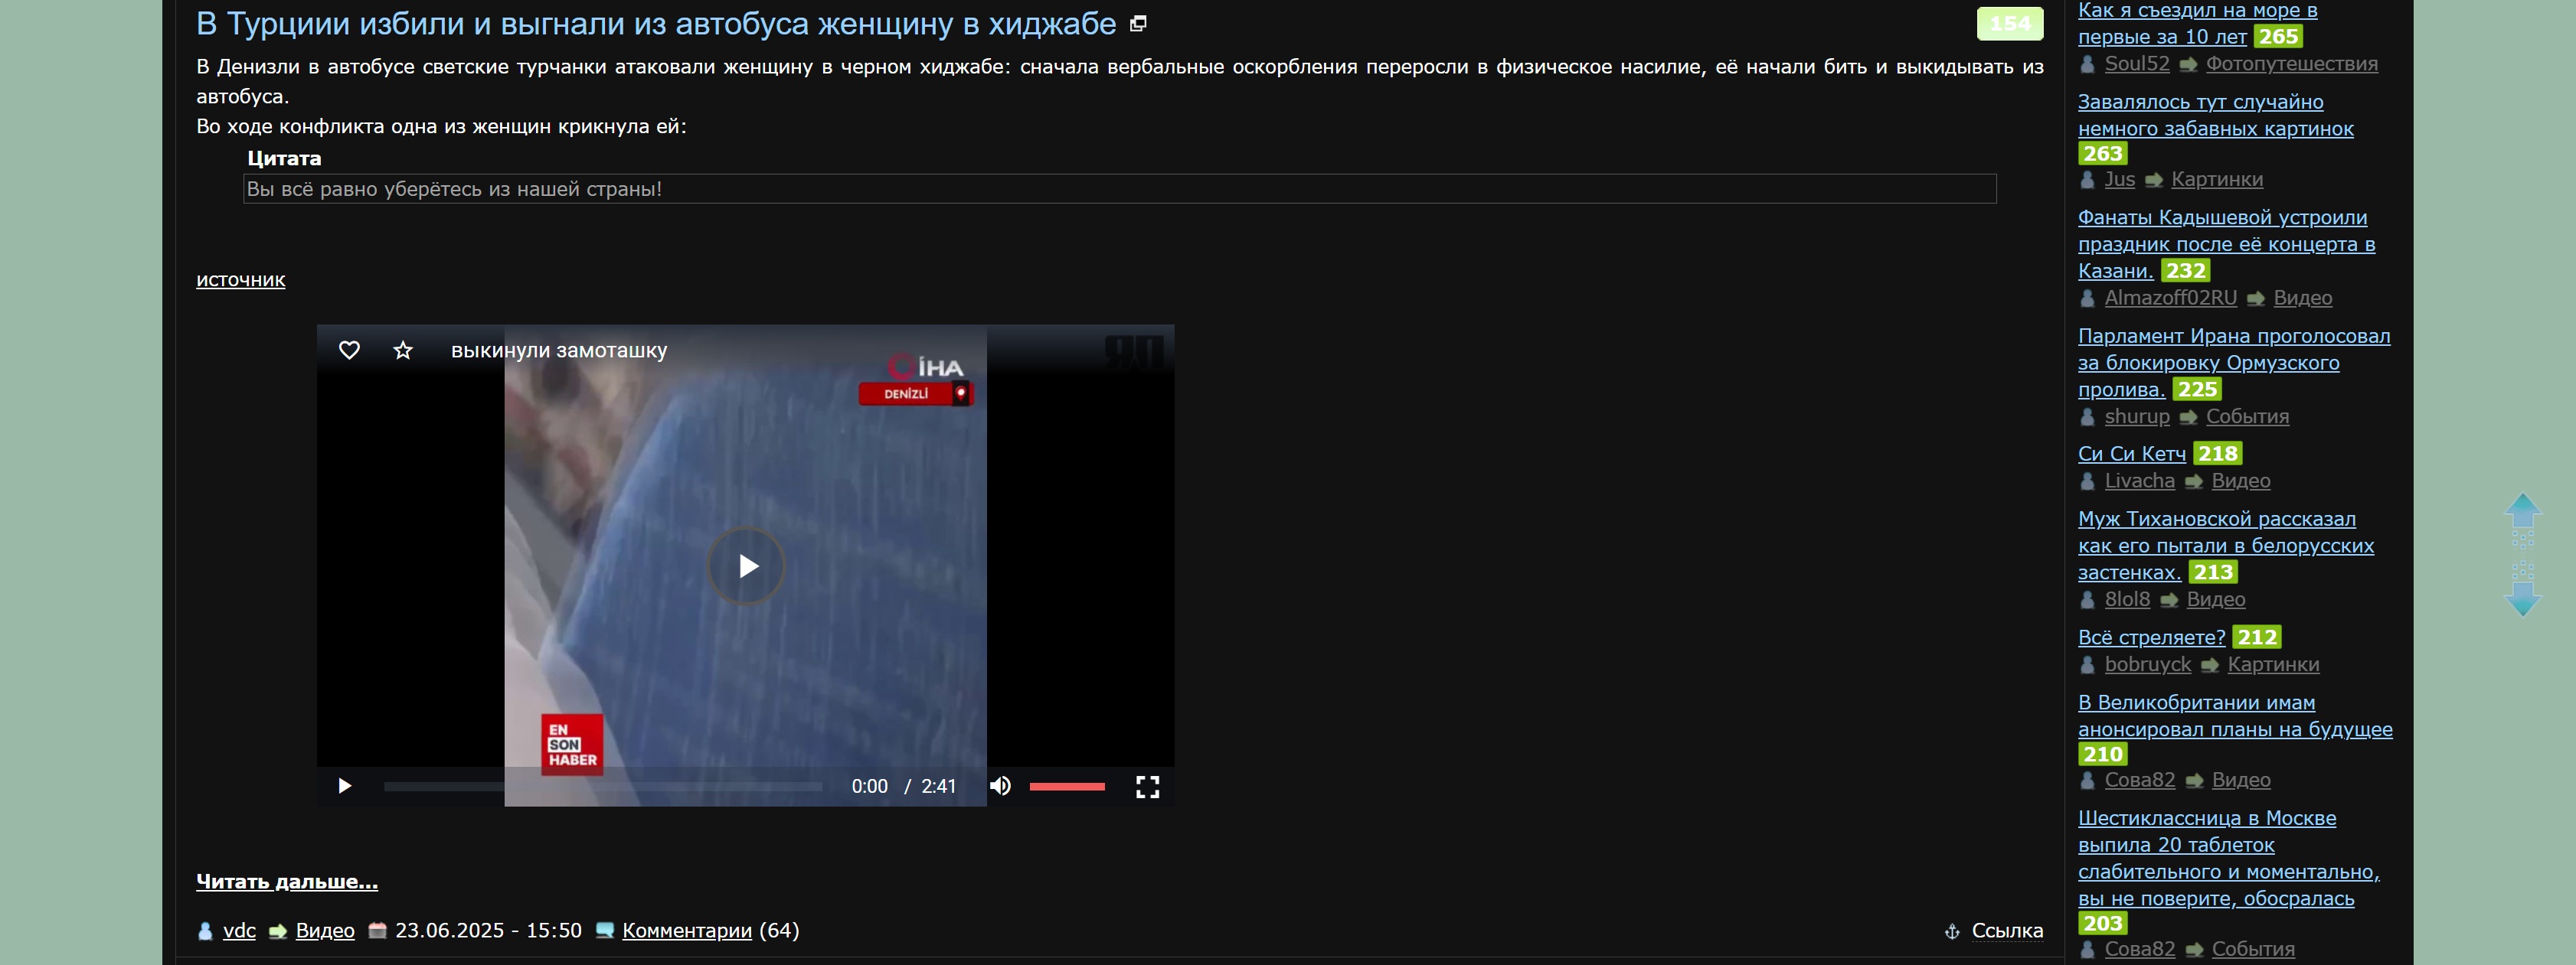
Task: Open "Шестиклассница в Москве" sidebar post
Action: pos(2229,858)
